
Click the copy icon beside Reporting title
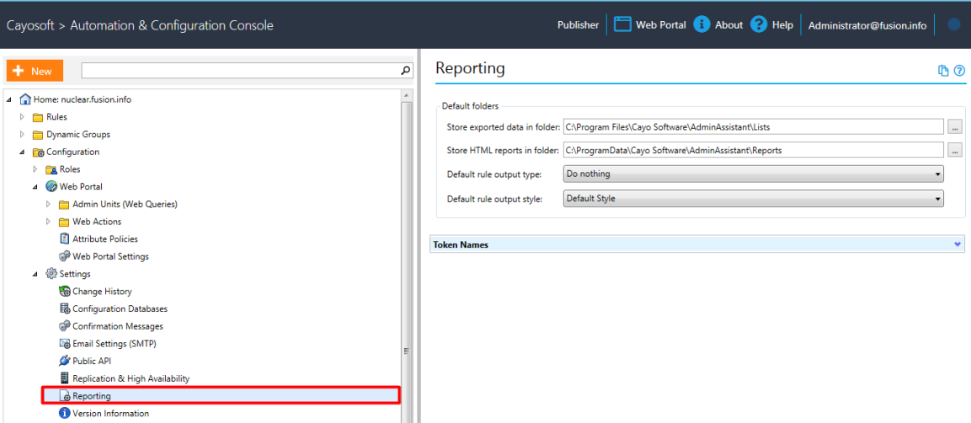(x=943, y=71)
